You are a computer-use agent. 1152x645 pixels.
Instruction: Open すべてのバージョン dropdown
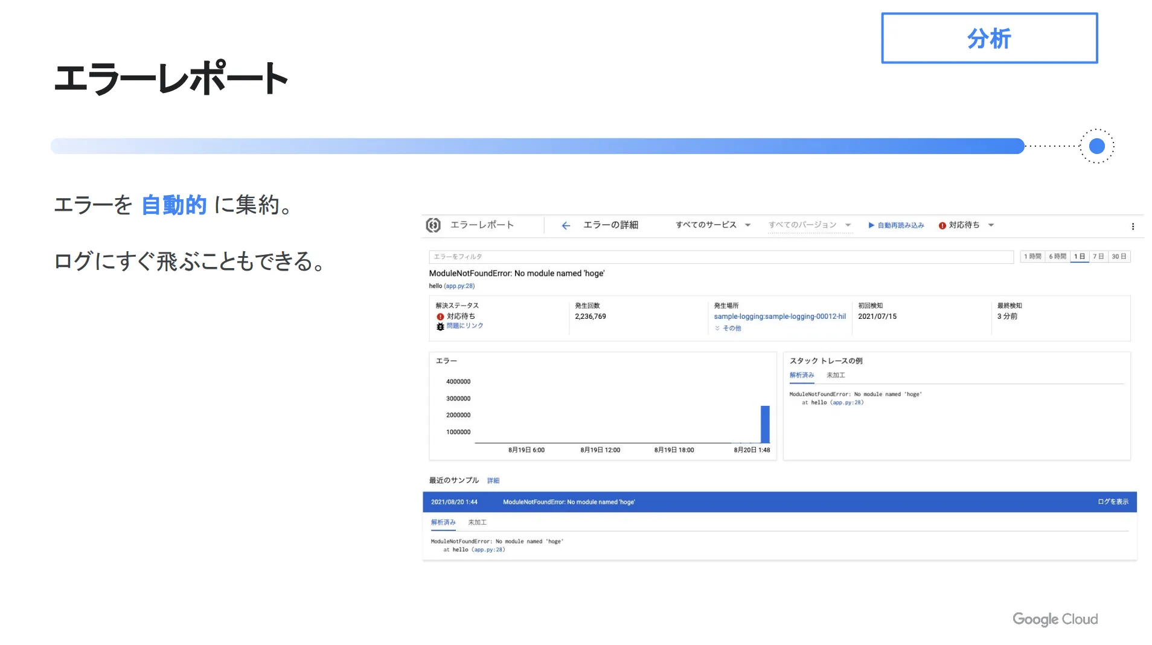pos(809,225)
